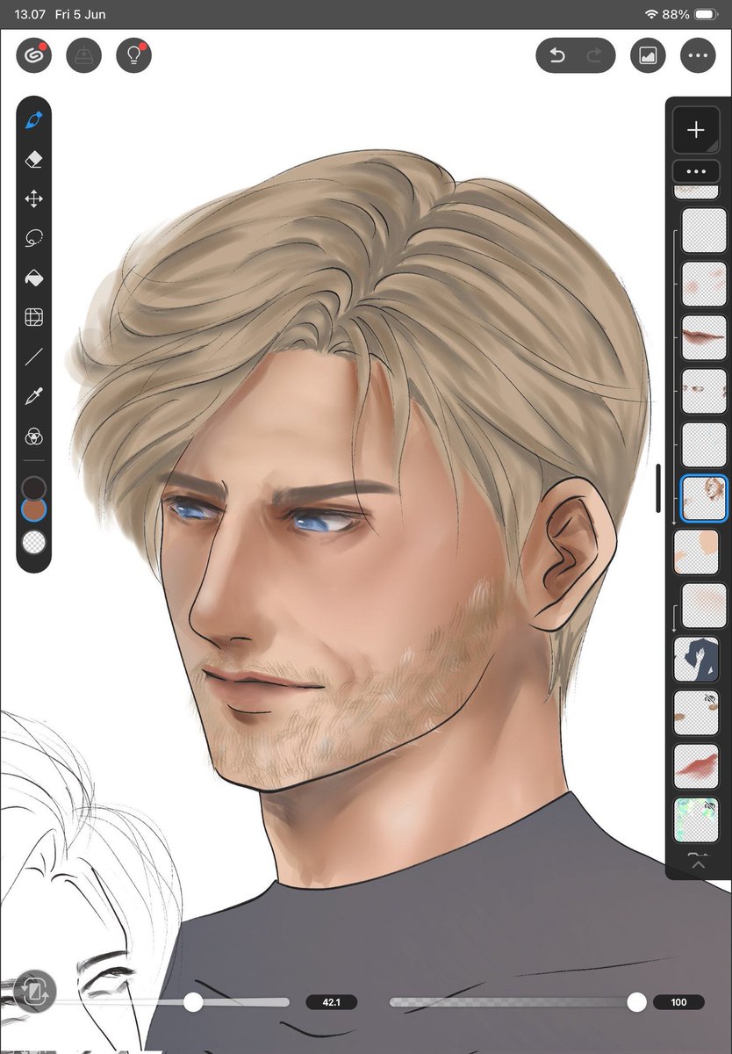Select the Lasso selection tool

(x=34, y=239)
